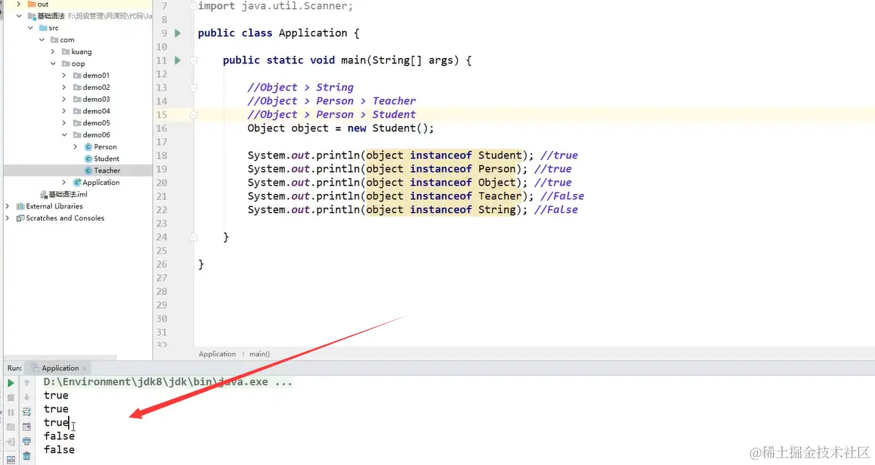The height and width of the screenshot is (465, 875).
Task: Click the java.exe command line in console
Action: (168, 382)
